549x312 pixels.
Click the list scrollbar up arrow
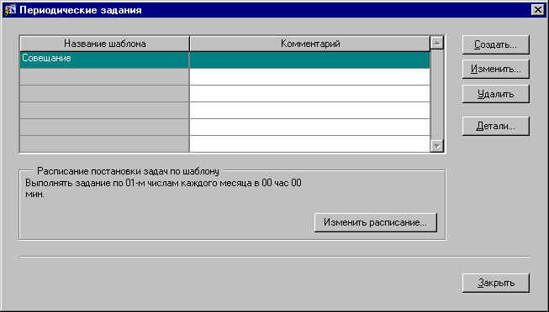pos(436,44)
